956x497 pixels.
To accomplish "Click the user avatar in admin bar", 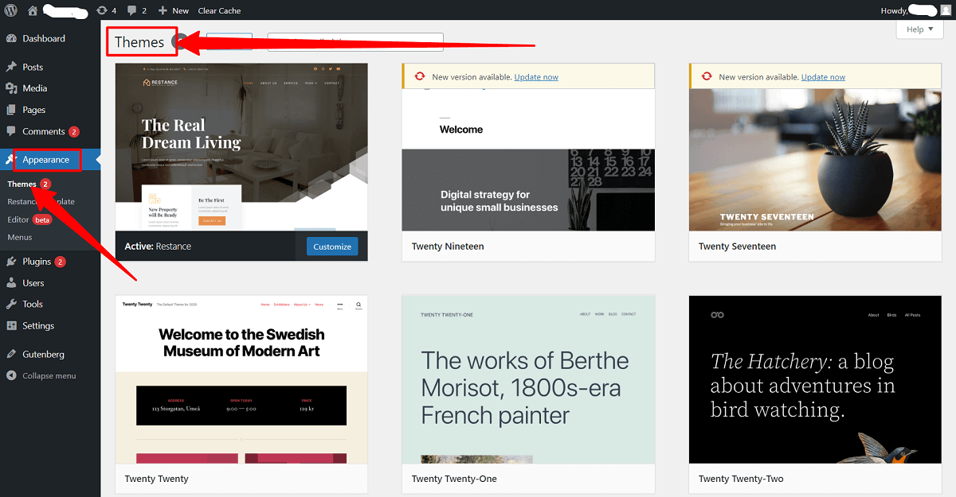I will (x=945, y=10).
